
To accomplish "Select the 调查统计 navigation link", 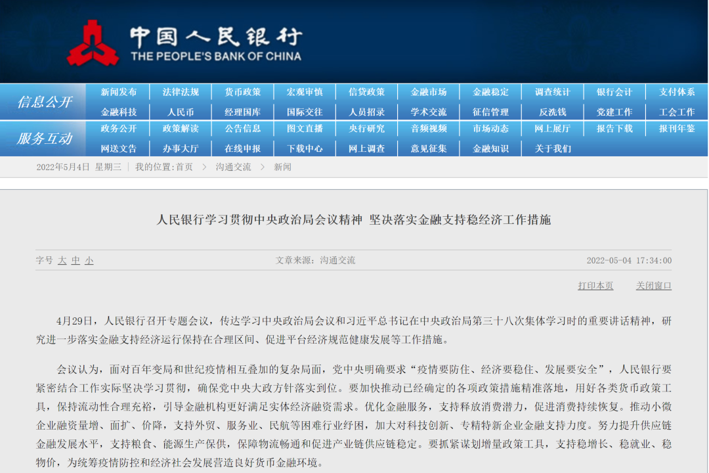I will 552,92.
